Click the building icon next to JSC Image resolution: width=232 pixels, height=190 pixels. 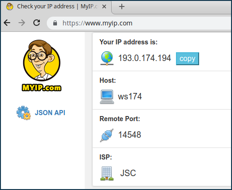107,173
